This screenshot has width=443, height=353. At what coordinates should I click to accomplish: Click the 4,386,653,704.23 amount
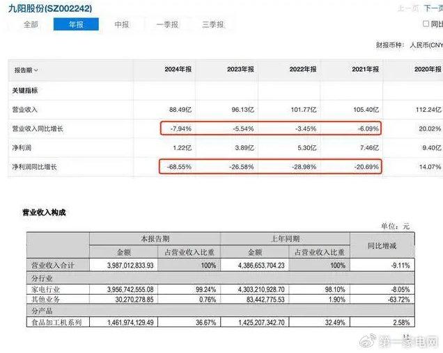tap(261, 265)
